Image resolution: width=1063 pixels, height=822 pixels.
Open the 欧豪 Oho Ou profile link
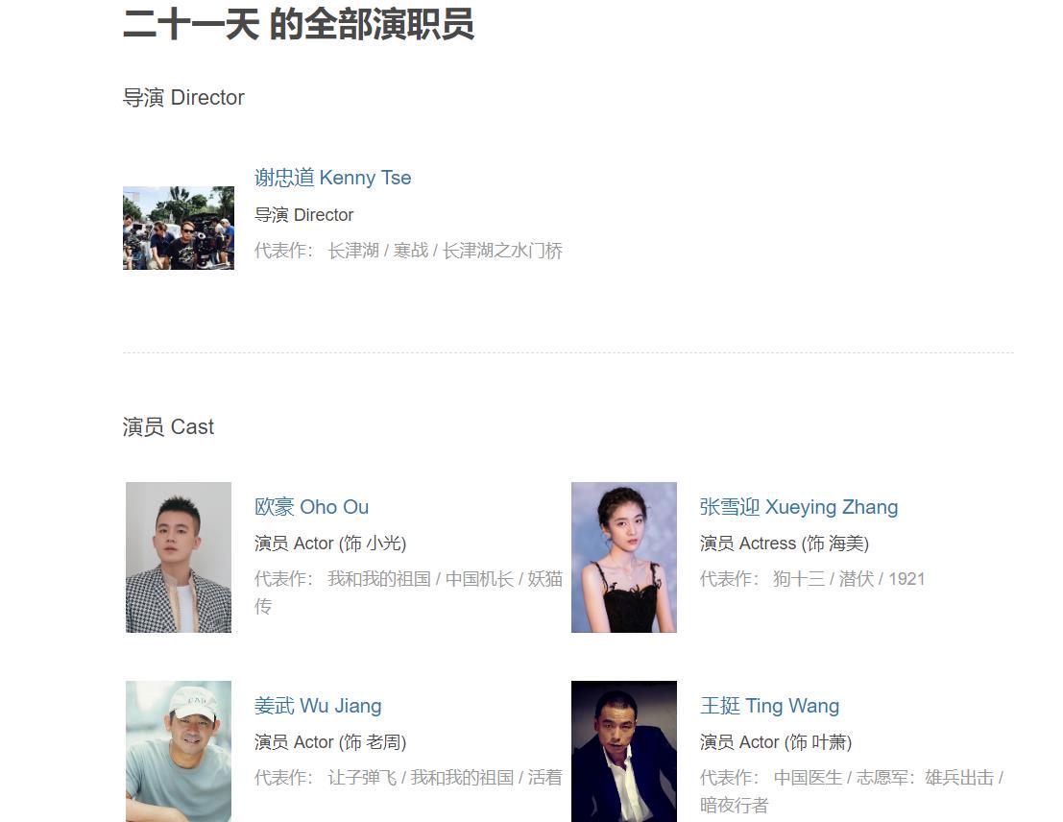point(312,507)
